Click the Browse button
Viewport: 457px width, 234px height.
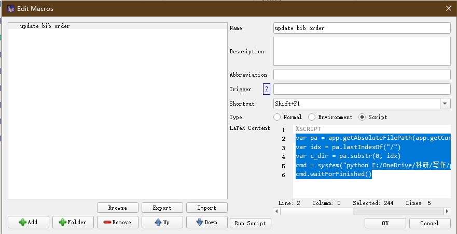[x=117, y=208]
